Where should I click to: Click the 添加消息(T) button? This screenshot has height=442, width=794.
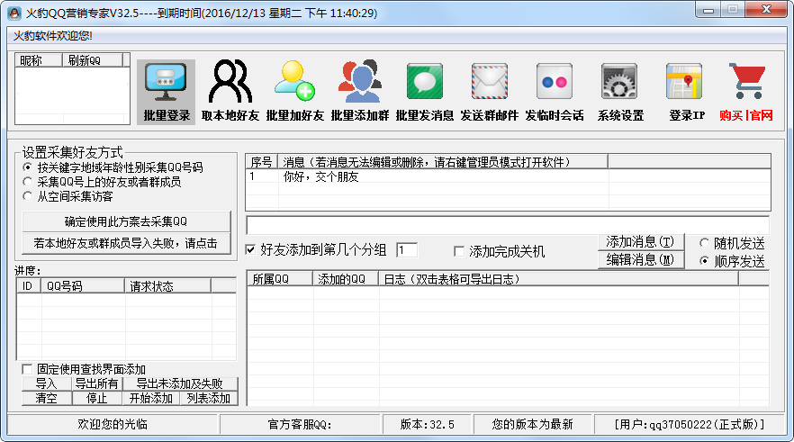639,242
